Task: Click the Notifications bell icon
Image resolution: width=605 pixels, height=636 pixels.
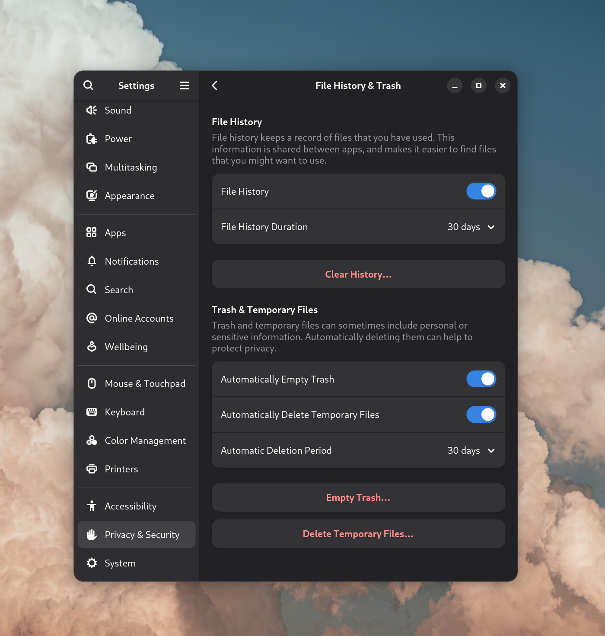Action: (92, 261)
